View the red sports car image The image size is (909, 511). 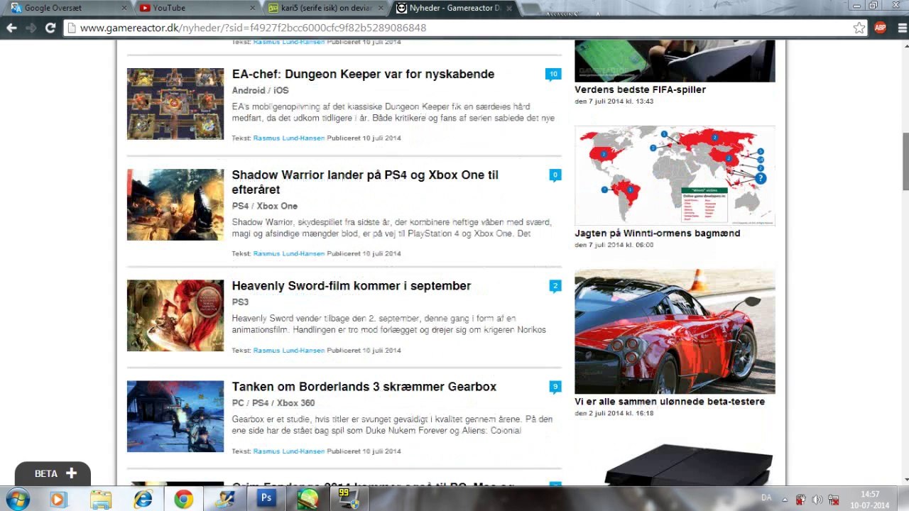click(675, 331)
